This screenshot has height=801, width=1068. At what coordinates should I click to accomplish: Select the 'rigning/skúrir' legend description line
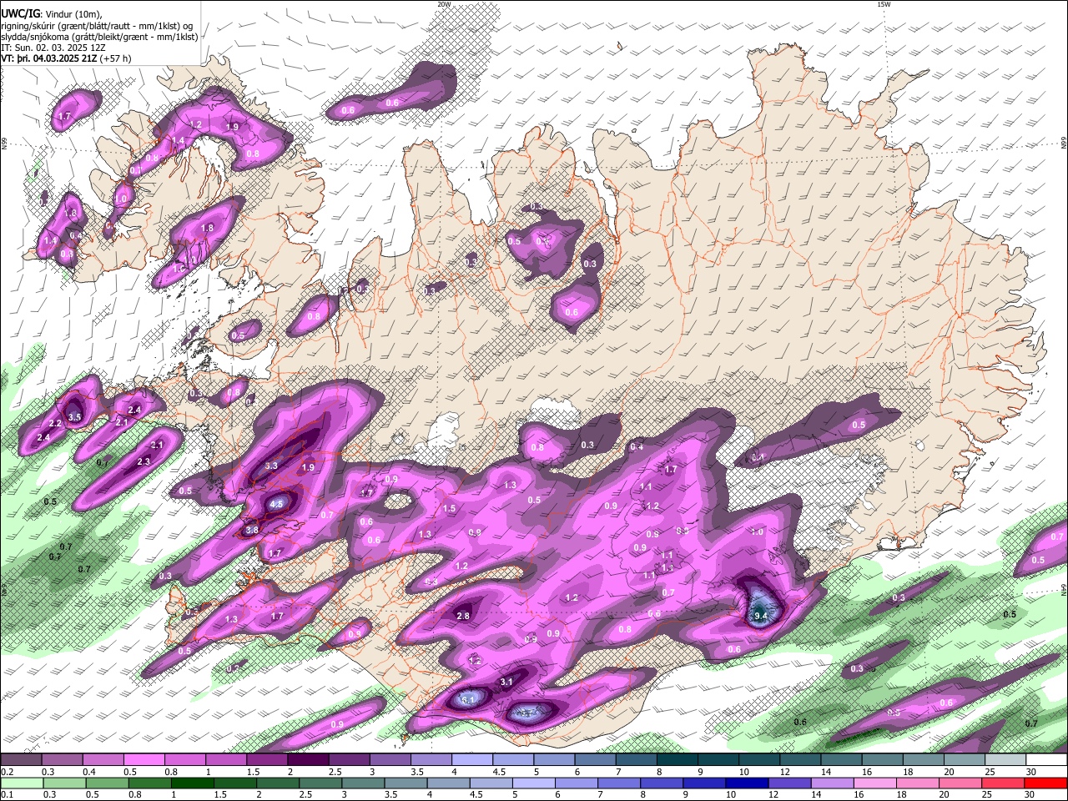(x=97, y=26)
